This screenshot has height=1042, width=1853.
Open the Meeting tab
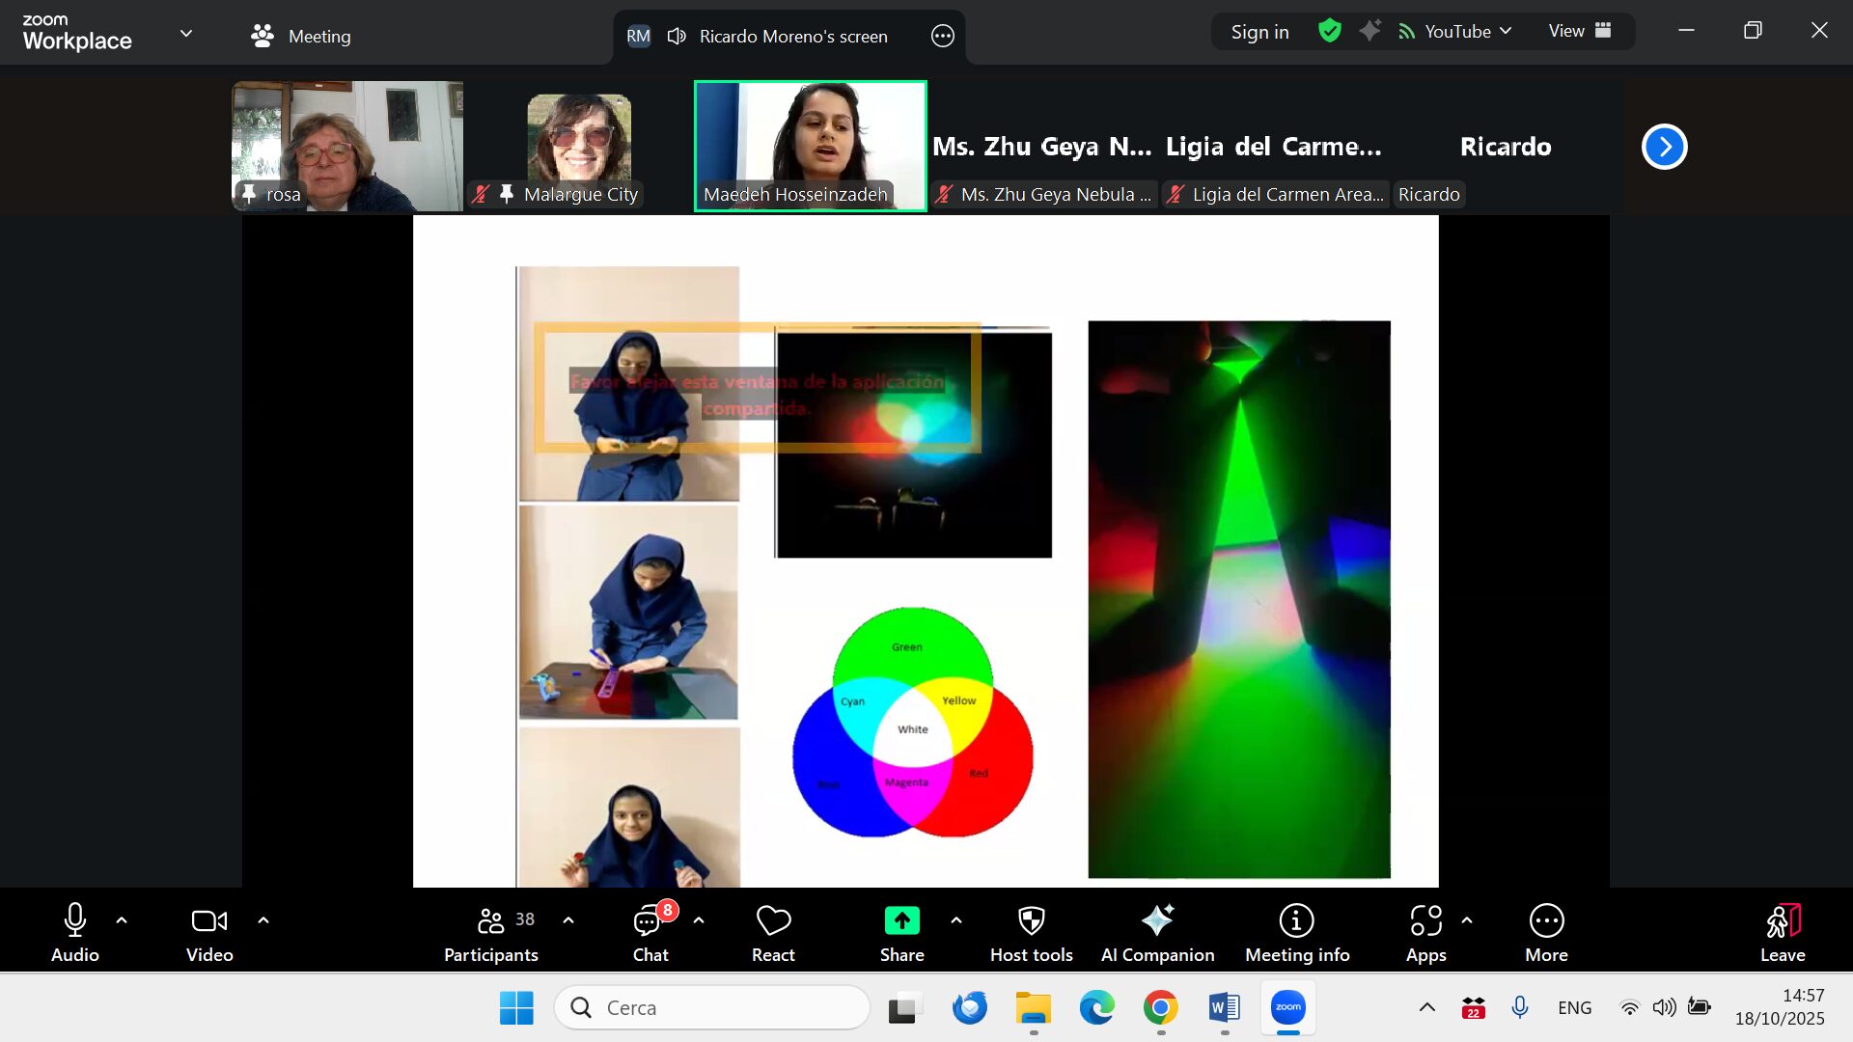point(301,36)
